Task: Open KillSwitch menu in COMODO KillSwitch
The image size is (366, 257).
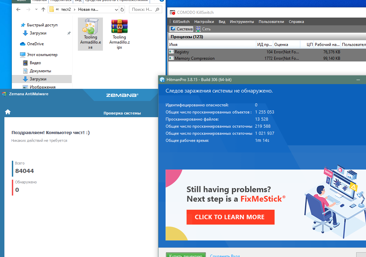Action: (x=181, y=22)
